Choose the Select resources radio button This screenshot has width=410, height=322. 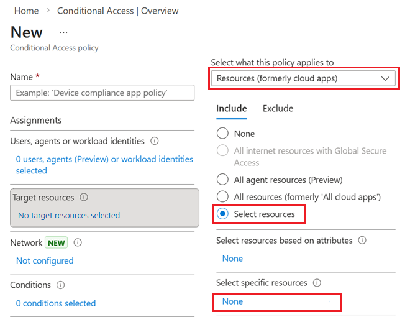pyautogui.click(x=222, y=214)
